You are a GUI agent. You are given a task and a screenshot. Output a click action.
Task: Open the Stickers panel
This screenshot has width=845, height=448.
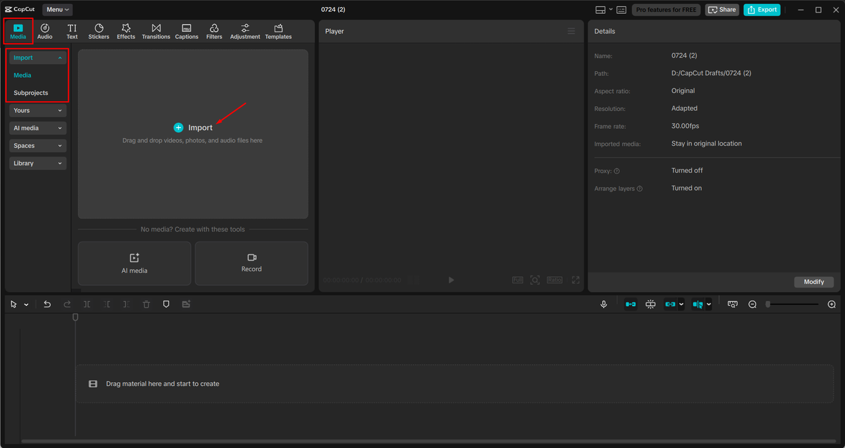coord(98,31)
